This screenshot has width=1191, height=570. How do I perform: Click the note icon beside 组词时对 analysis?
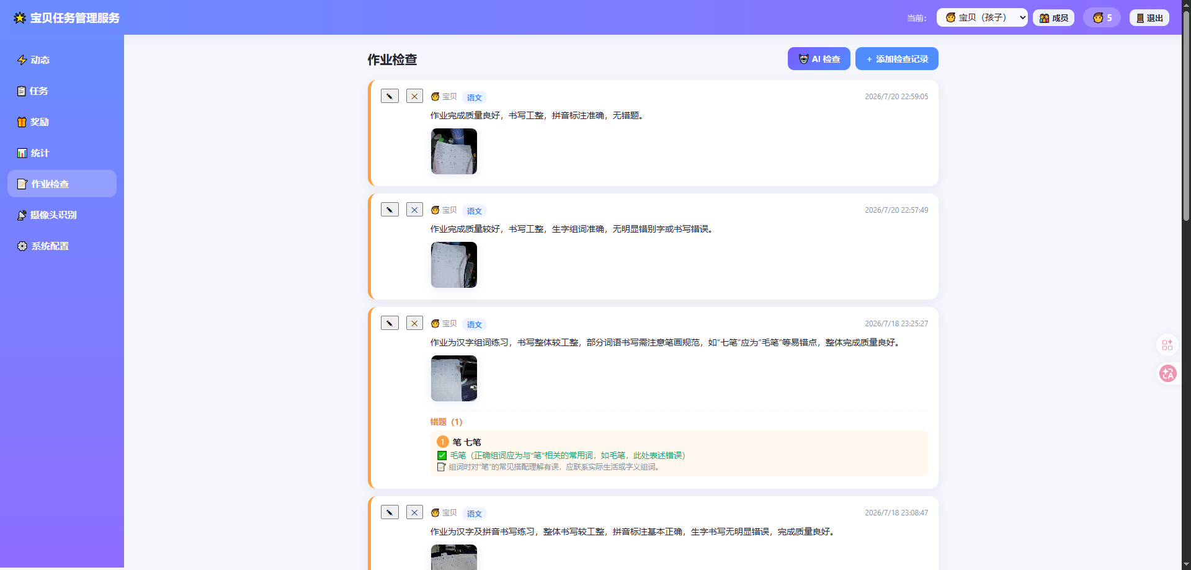[x=441, y=467]
